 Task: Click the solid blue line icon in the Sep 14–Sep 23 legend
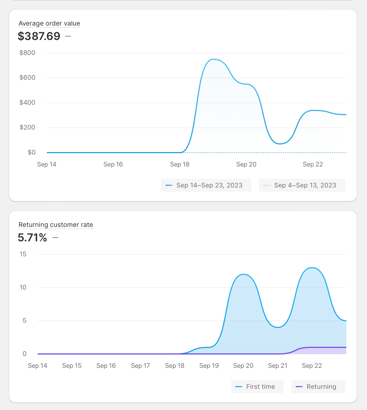click(169, 185)
